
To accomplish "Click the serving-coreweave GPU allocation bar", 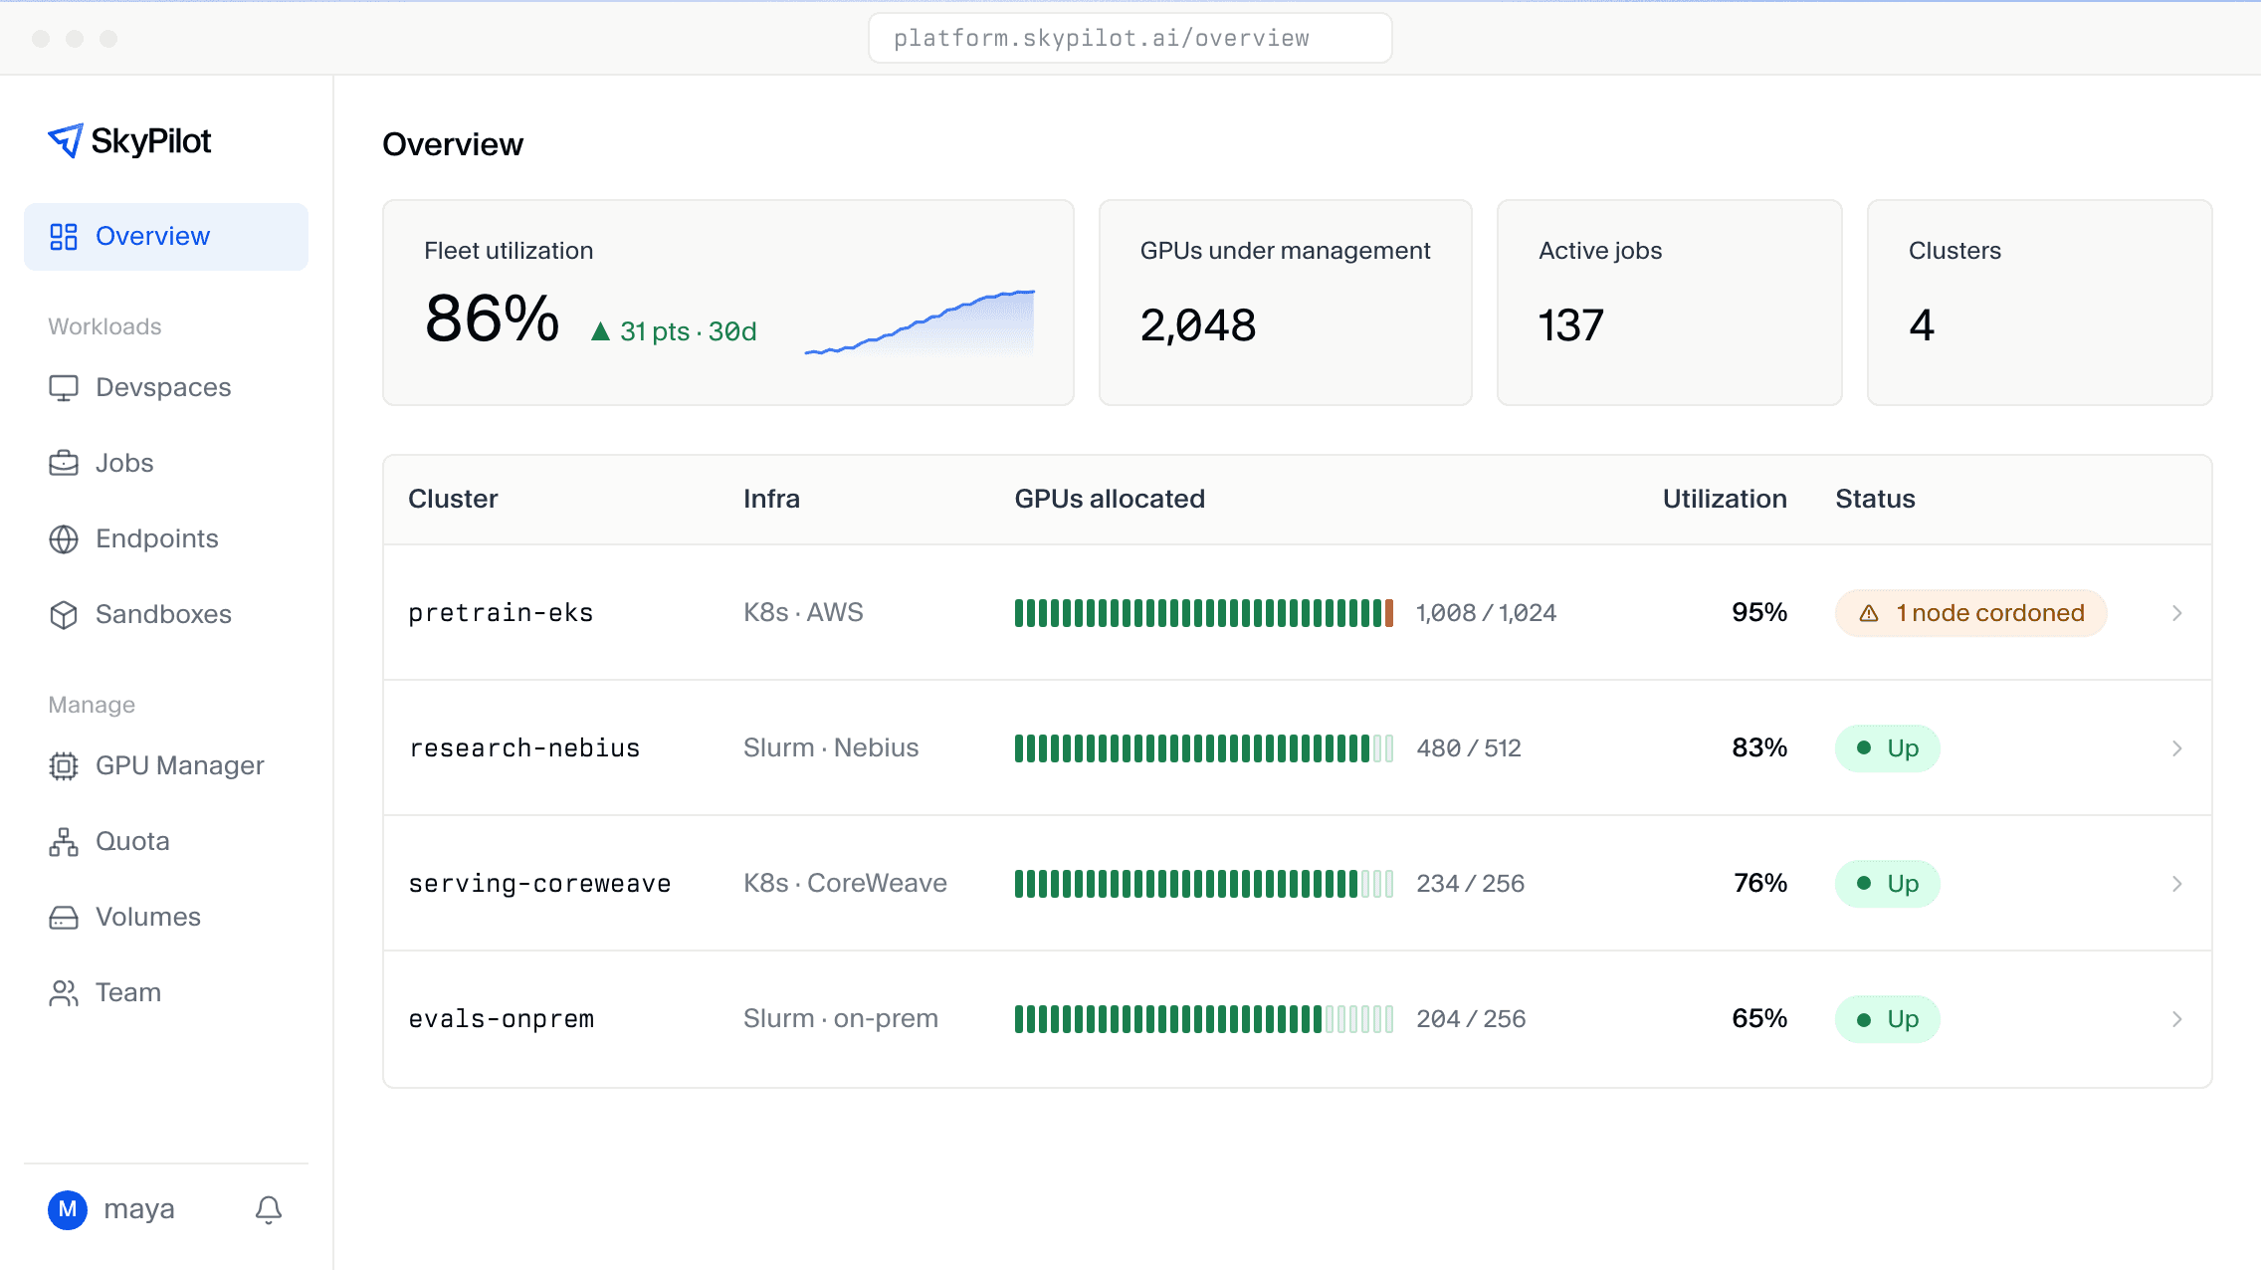I will [x=1203, y=884].
